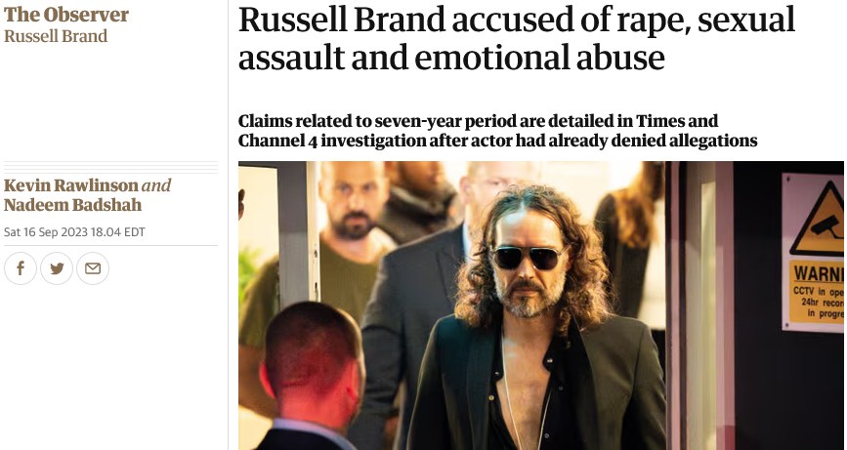Click the striped divider above the byline
847x450 pixels.
tap(110, 167)
